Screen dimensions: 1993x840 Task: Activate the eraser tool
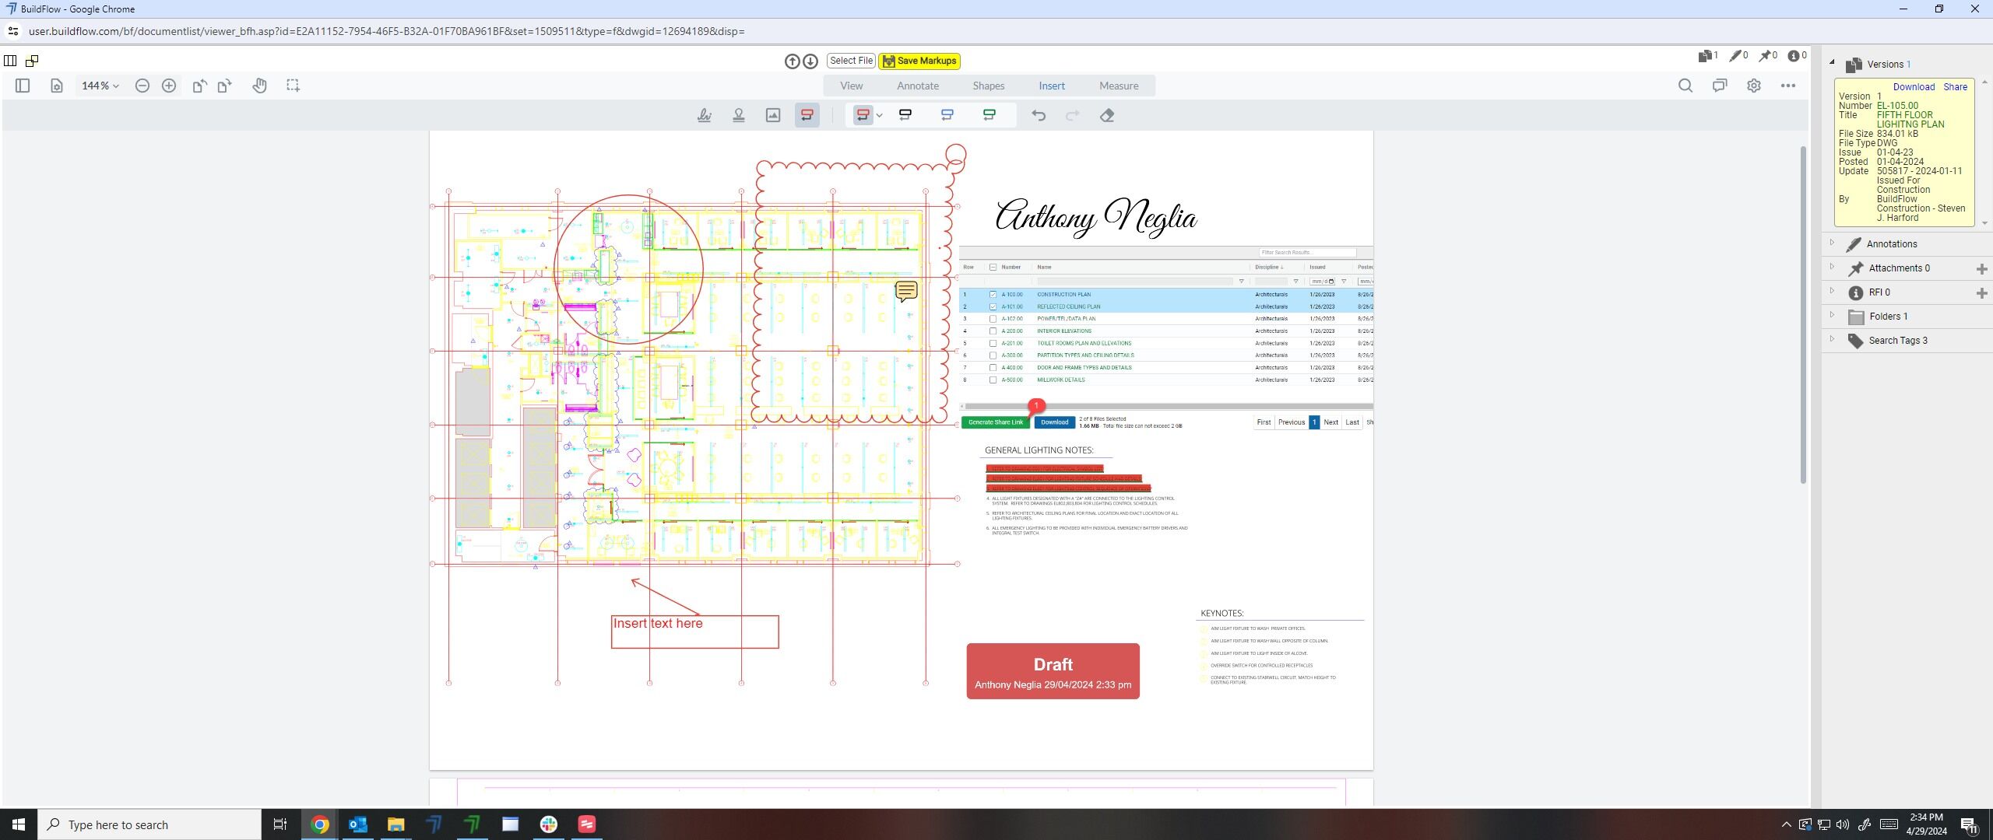(1107, 115)
